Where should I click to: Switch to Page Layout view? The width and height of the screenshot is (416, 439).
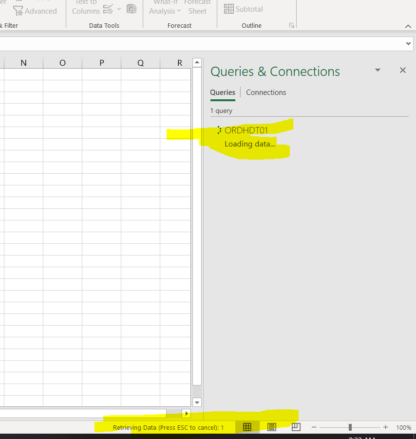pos(271,427)
